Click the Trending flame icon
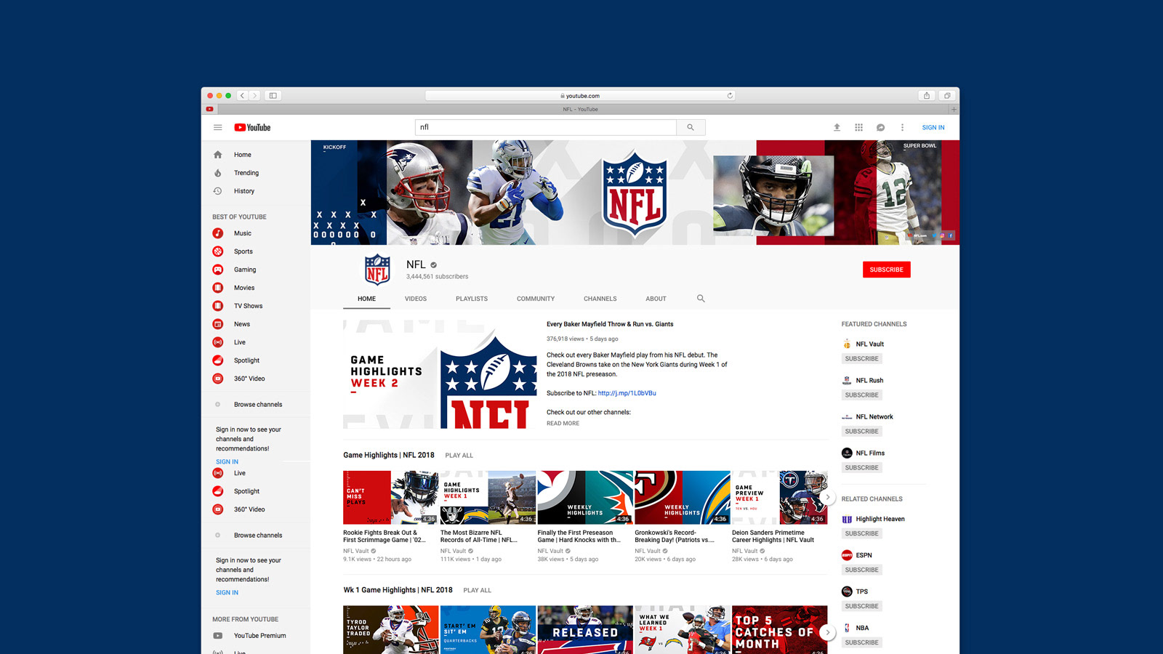Image resolution: width=1163 pixels, height=654 pixels. pyautogui.click(x=217, y=173)
